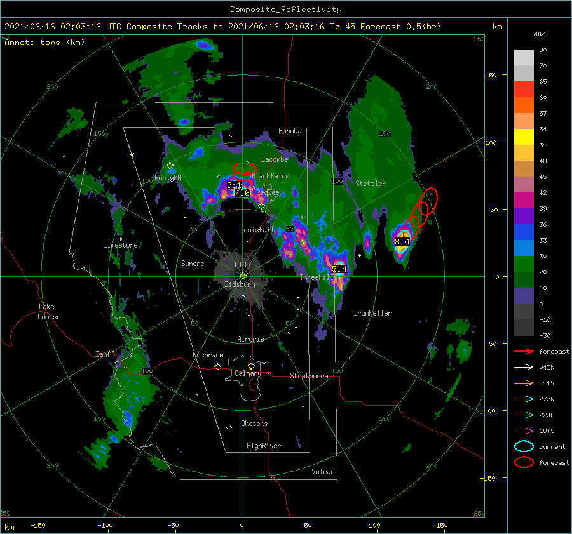
Task: Pick the red 65–60 dBZ color swatch
Action: tap(524, 90)
